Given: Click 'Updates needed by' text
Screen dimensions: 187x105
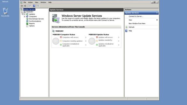Looking at the screenshot, I should click(105, 40).
